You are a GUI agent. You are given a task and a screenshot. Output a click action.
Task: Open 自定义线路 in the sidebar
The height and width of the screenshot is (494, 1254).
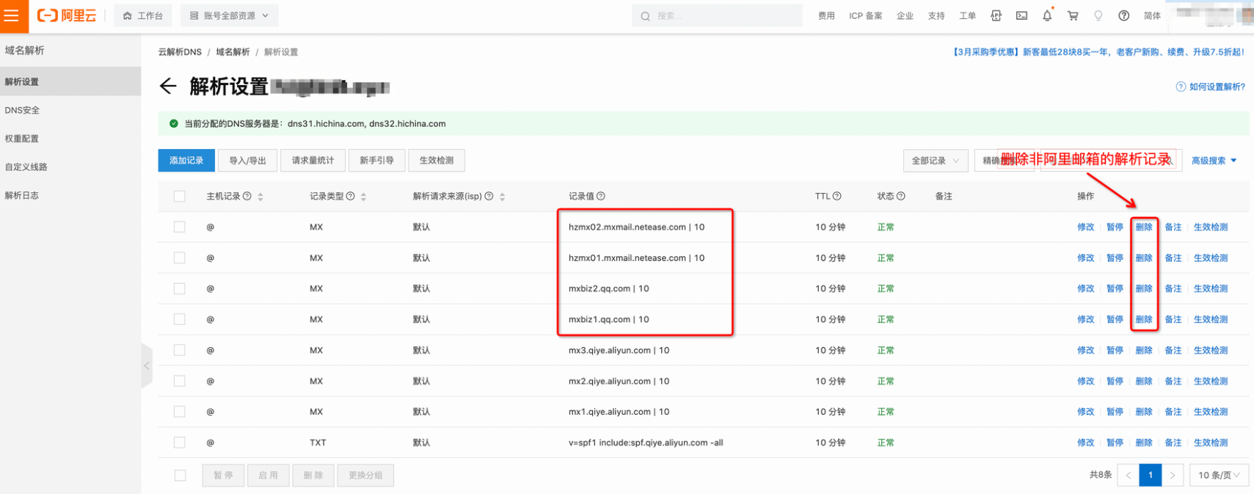pos(70,167)
